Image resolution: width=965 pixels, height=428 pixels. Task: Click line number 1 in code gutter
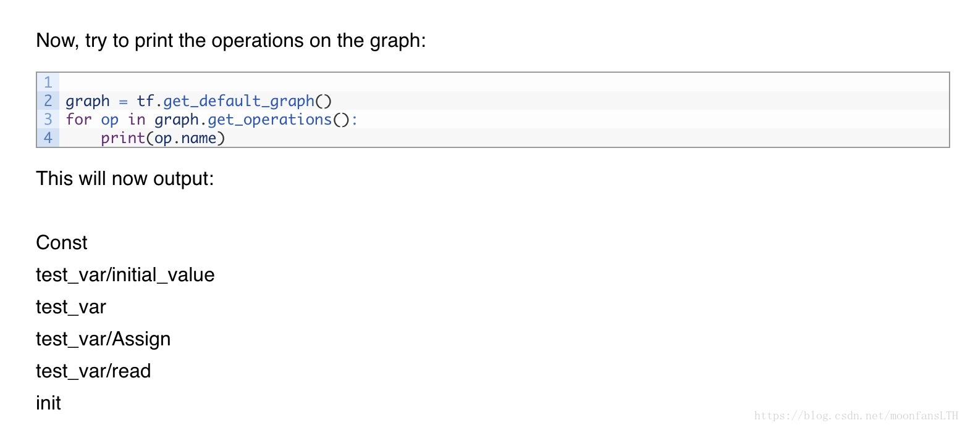click(x=48, y=82)
